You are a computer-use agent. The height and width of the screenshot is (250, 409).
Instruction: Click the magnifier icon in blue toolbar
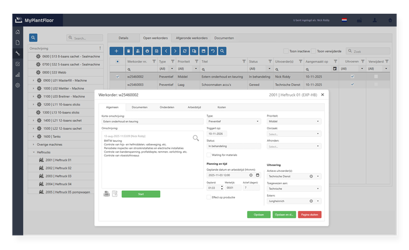tap(222, 51)
